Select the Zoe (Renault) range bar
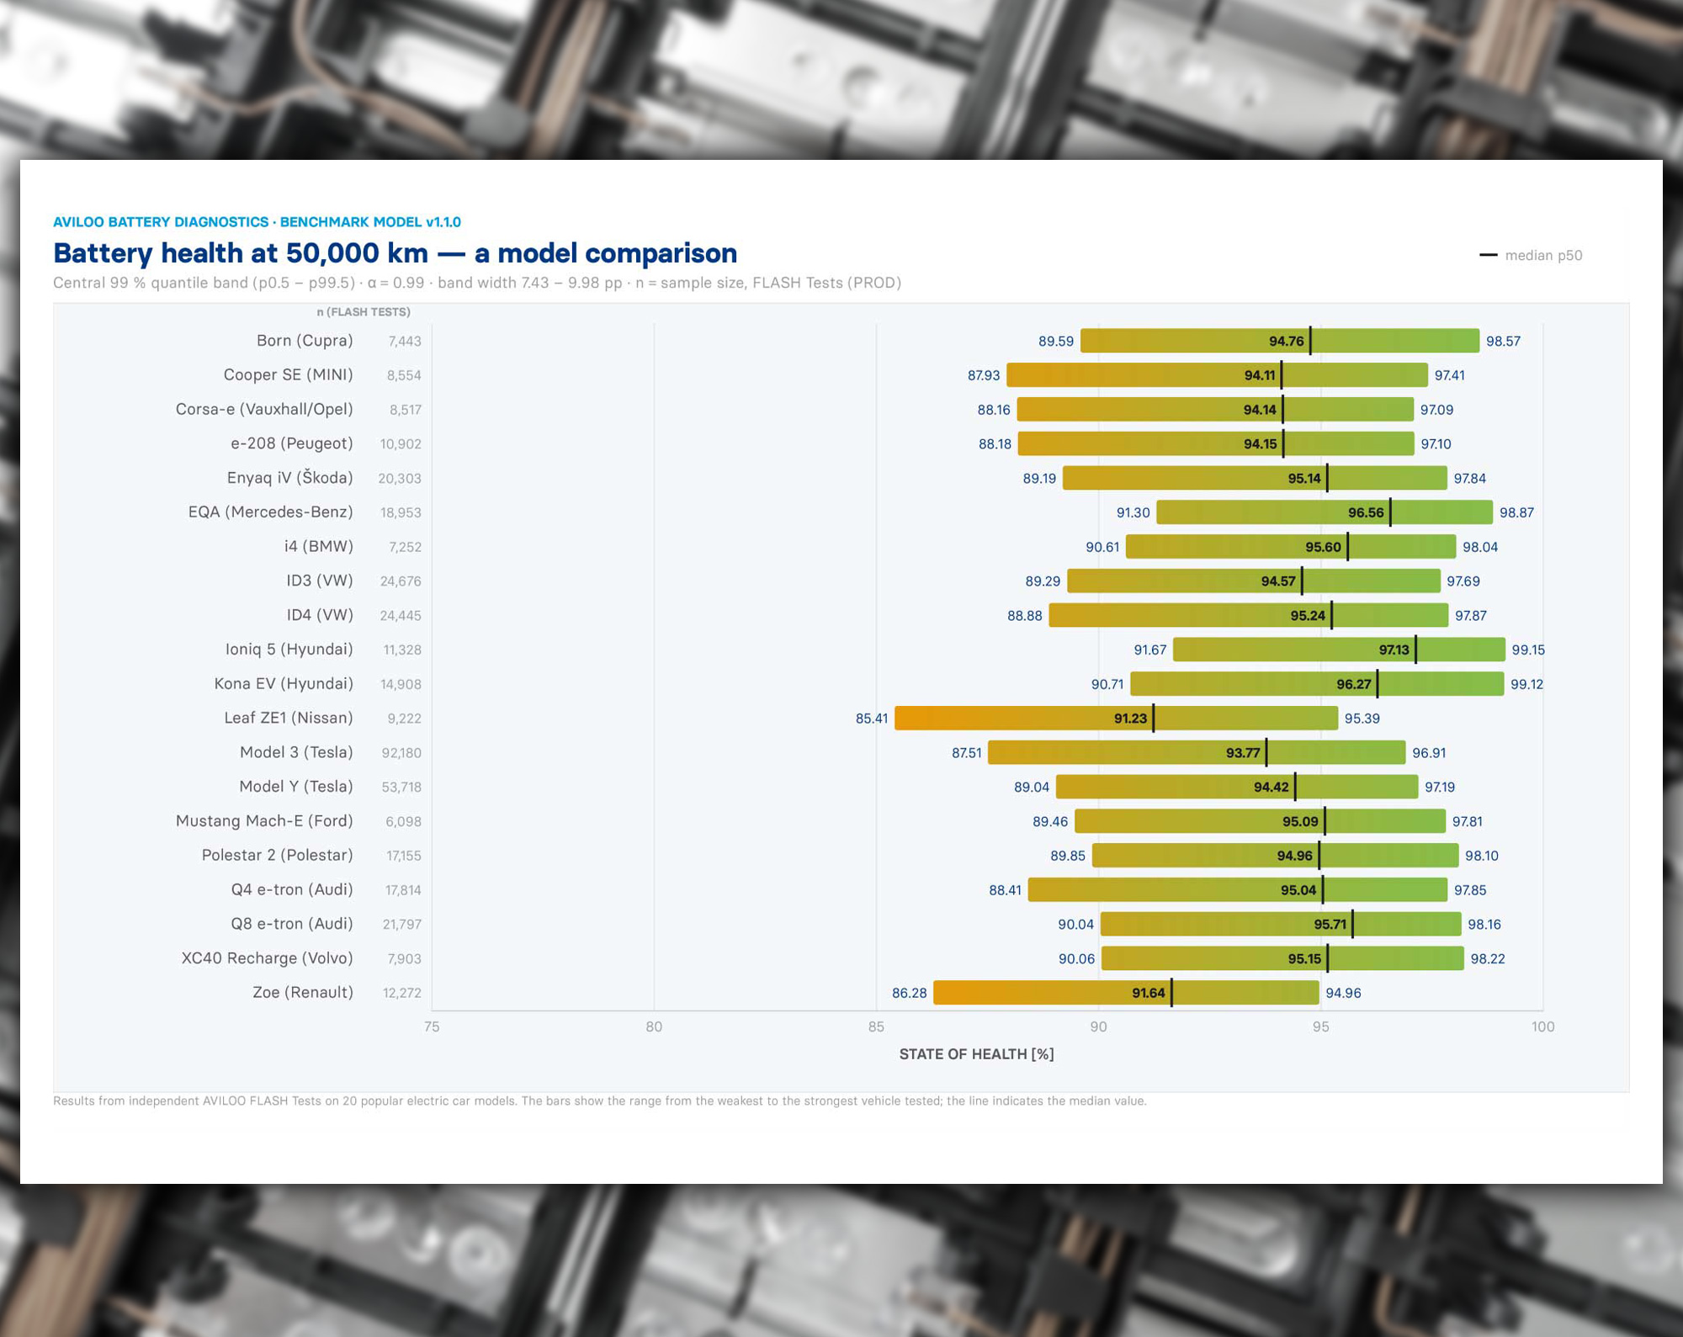 pyautogui.click(x=1126, y=993)
